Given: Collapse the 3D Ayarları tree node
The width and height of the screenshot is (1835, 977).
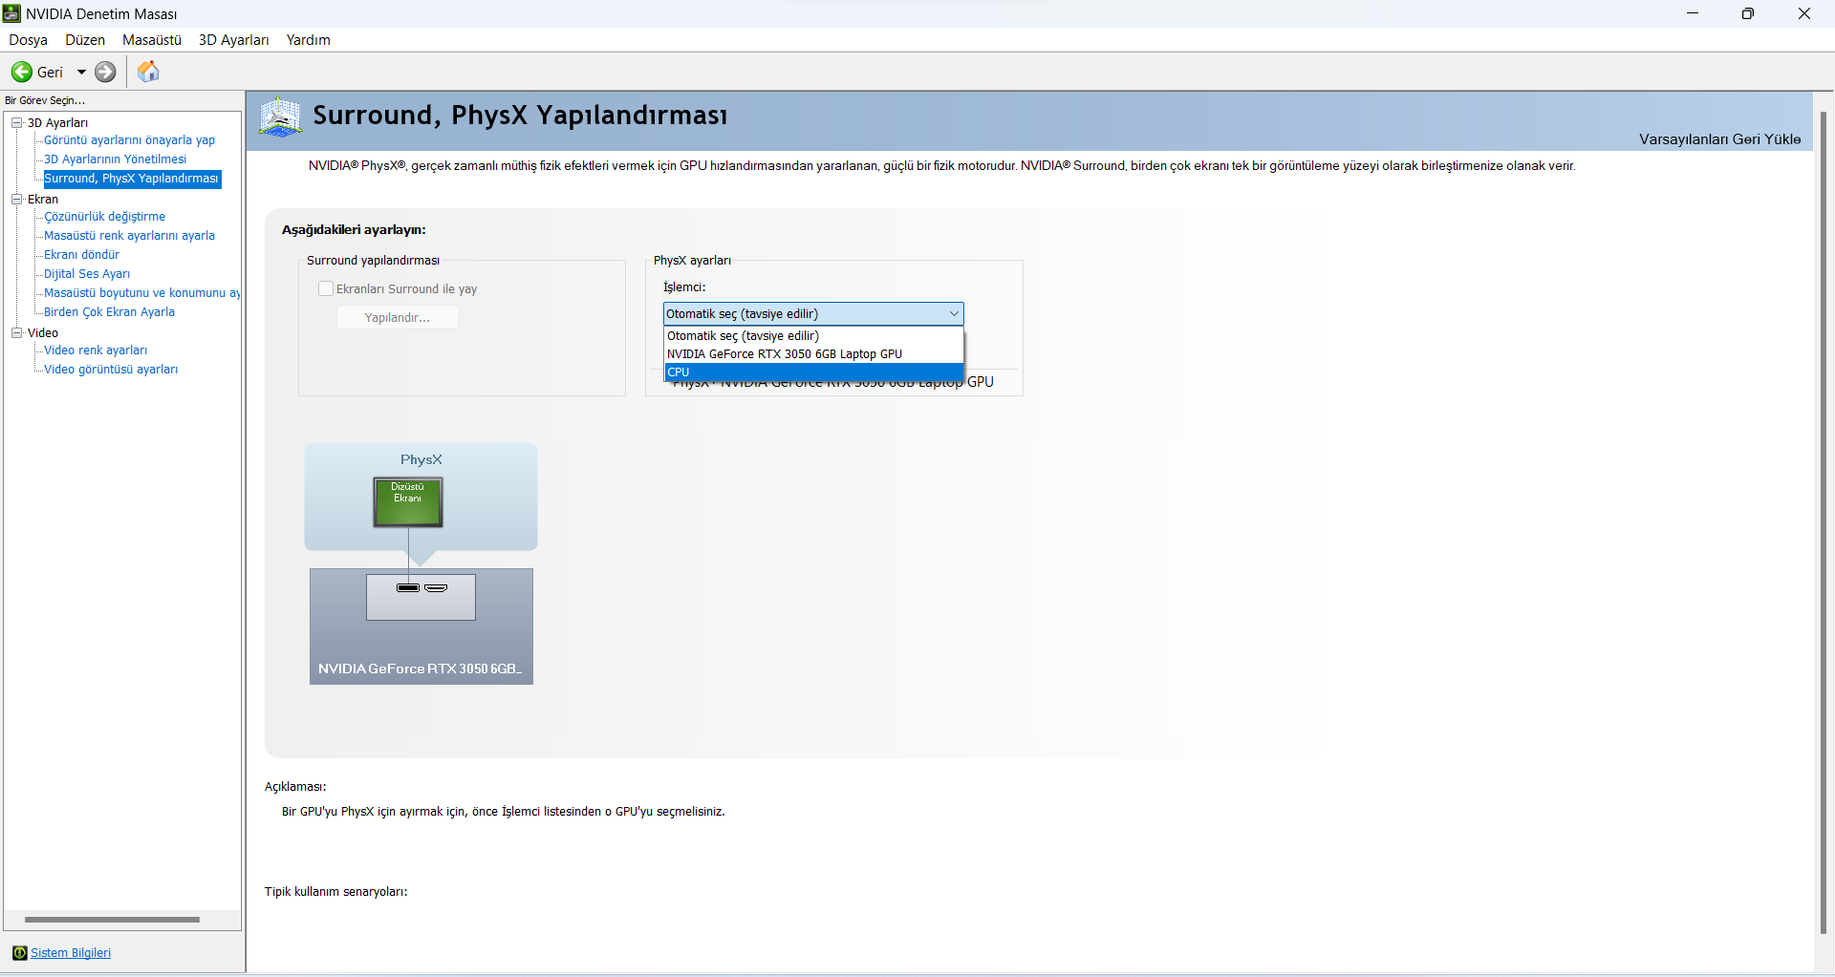Looking at the screenshot, I should click(16, 122).
